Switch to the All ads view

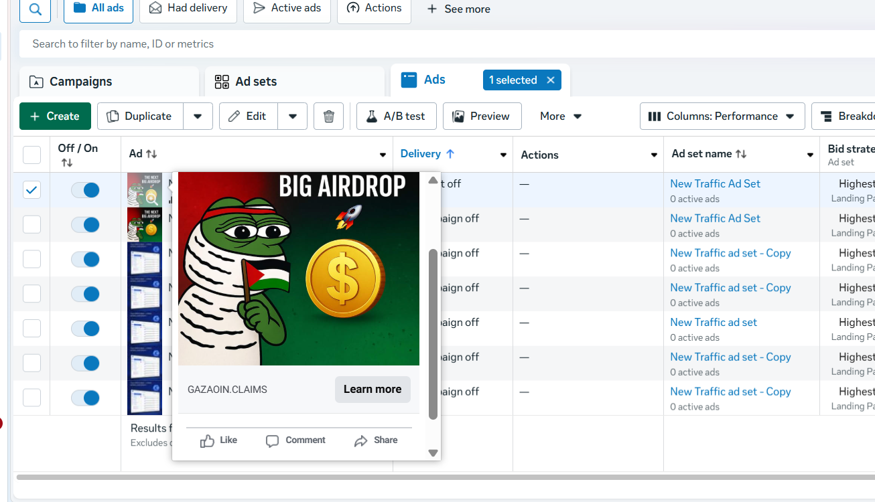[x=98, y=9]
